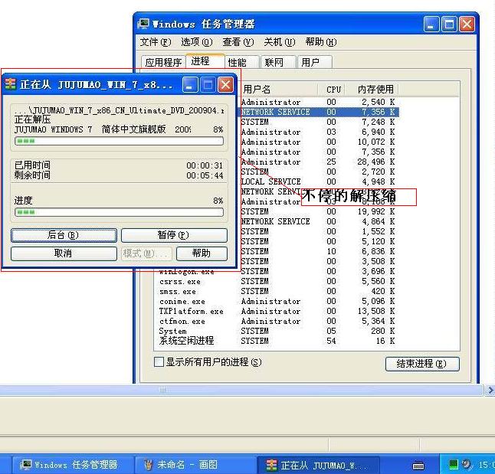495x474 pixels.
Task: Click the WinRAR icon in extraction dialog title
Action: tap(10, 84)
